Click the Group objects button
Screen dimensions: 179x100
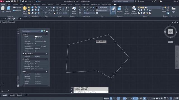coord(164,9)
